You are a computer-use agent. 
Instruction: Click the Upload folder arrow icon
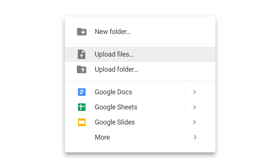pyautogui.click(x=81, y=69)
